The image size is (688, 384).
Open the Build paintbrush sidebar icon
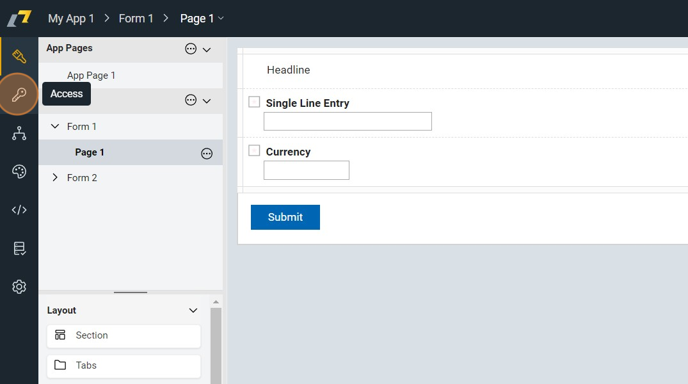pos(19,56)
